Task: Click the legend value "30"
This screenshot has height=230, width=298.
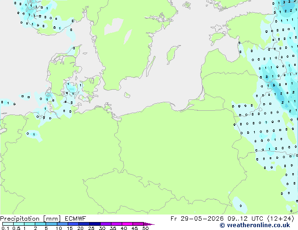Action: (x=102, y=228)
